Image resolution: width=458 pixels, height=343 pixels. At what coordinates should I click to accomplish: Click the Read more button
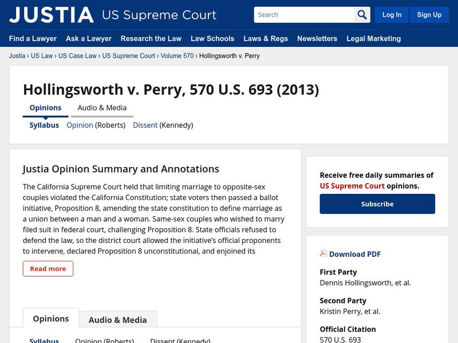pos(48,268)
